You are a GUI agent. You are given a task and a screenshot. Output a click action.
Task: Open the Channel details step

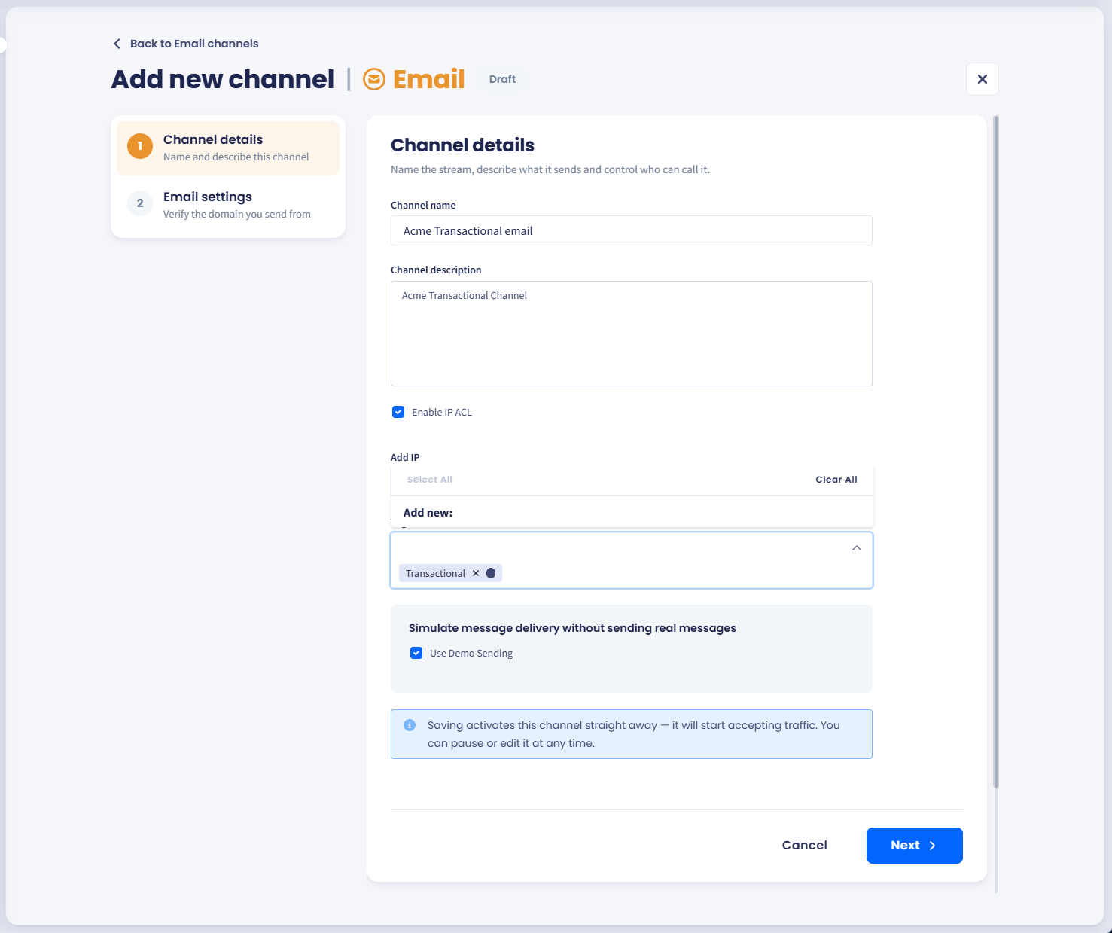click(228, 148)
